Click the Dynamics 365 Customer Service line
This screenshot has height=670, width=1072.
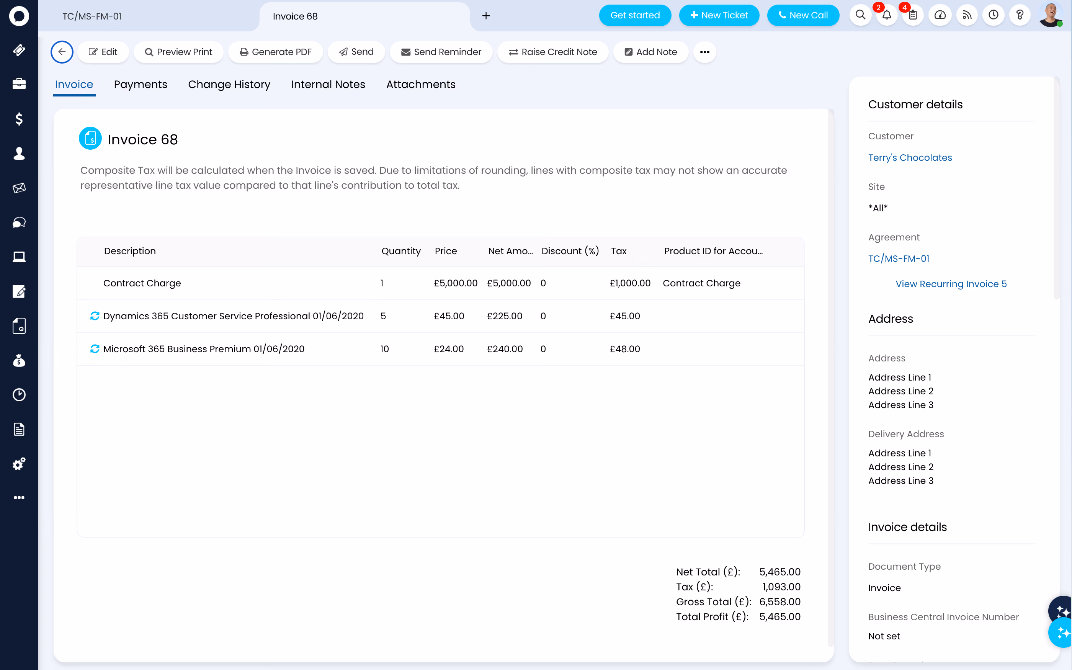234,316
